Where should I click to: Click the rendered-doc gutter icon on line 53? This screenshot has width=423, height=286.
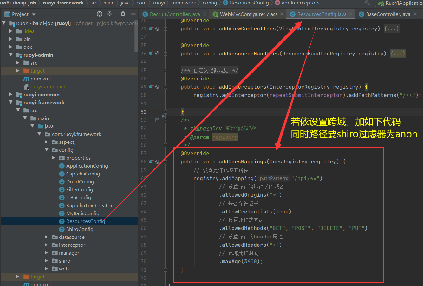[x=157, y=120]
